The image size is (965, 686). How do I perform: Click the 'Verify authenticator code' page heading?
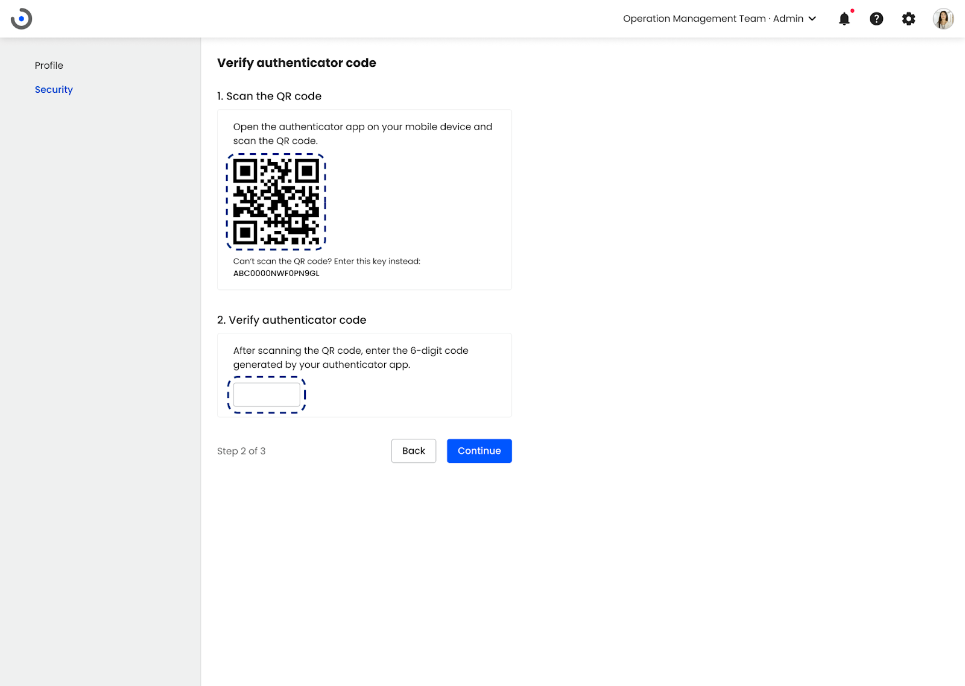tap(297, 63)
